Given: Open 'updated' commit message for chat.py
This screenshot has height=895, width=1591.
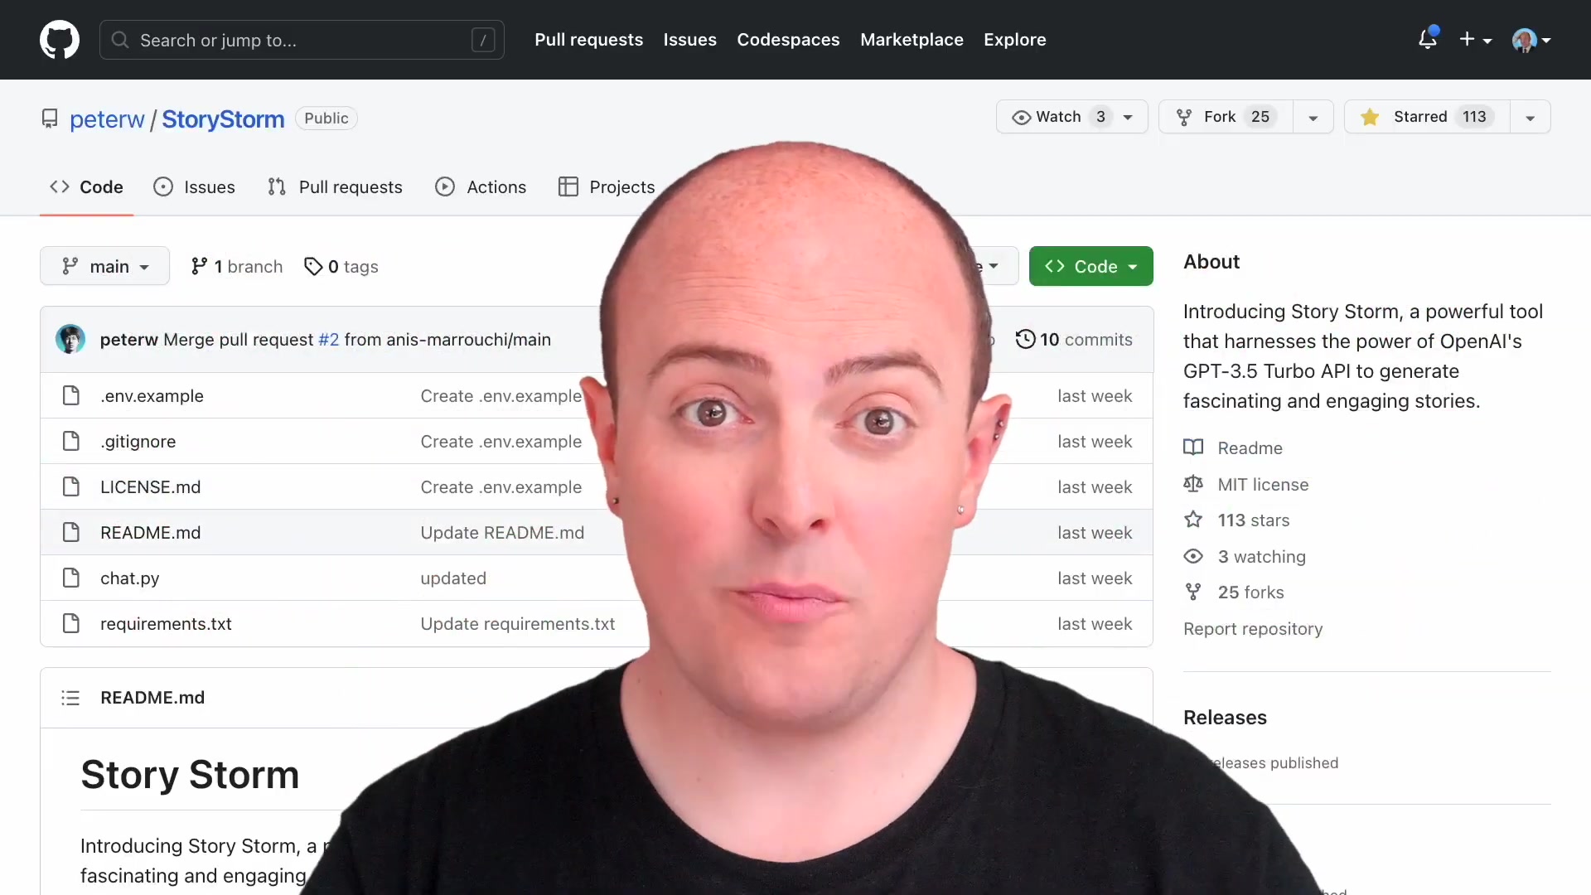Looking at the screenshot, I should click(453, 578).
